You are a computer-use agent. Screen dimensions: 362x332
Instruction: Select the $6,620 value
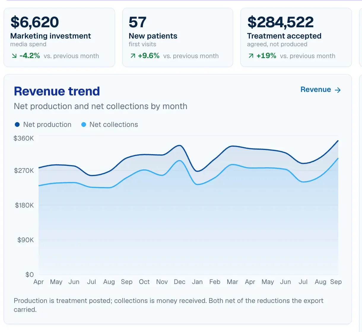pos(35,22)
